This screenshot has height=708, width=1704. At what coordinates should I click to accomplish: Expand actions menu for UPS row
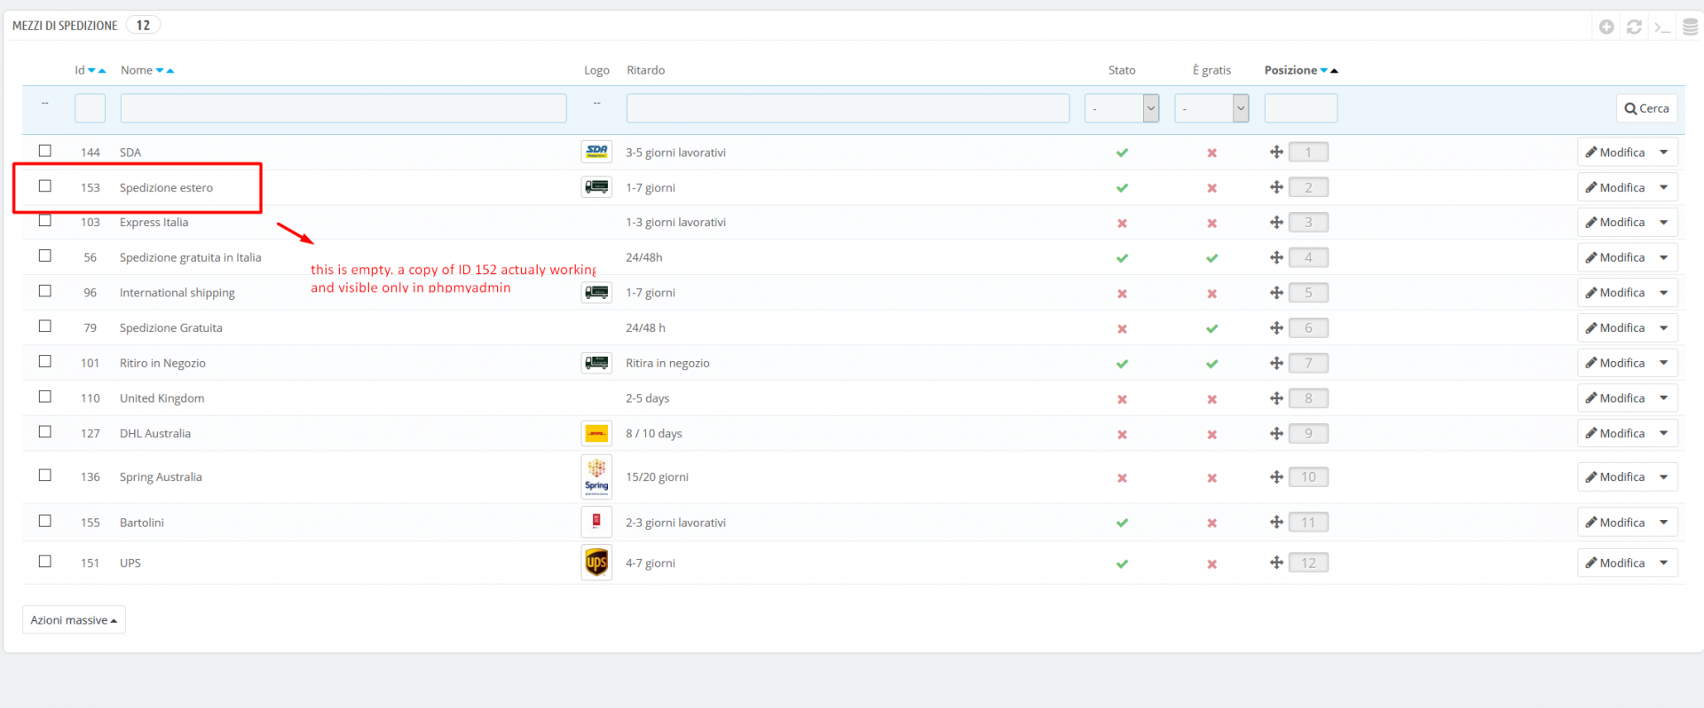tap(1664, 562)
